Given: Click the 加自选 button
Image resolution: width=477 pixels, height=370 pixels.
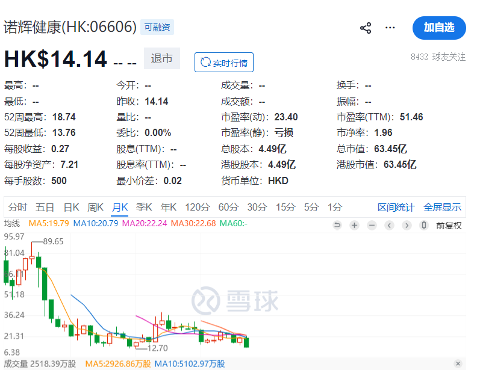Looking at the screenshot, I should tap(439, 28).
